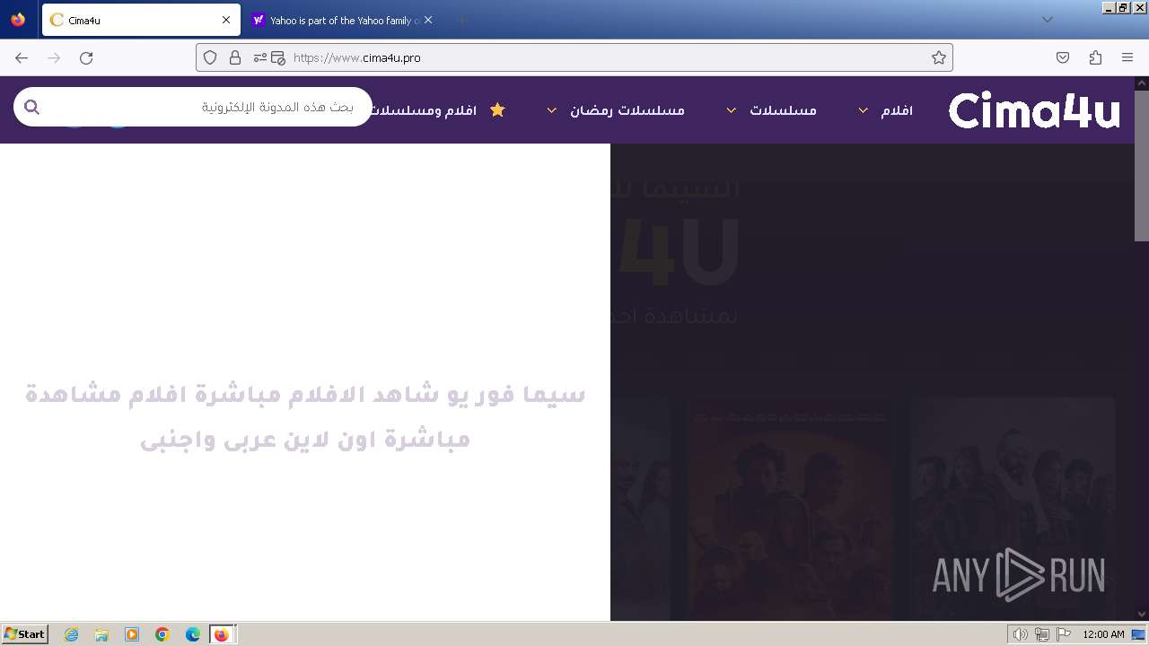Image resolution: width=1149 pixels, height=646 pixels.
Task: Expand the مسلسلات dropdown arrow
Action: tap(732, 110)
